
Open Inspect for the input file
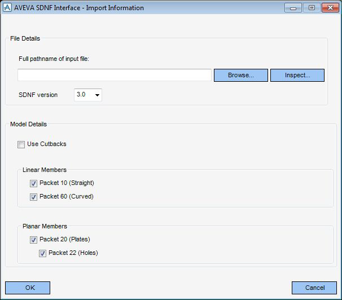[x=297, y=76]
